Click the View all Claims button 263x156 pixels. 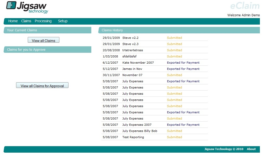coord(43,40)
